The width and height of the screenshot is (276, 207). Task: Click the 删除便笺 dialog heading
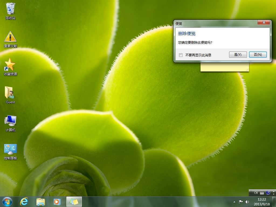click(x=187, y=34)
